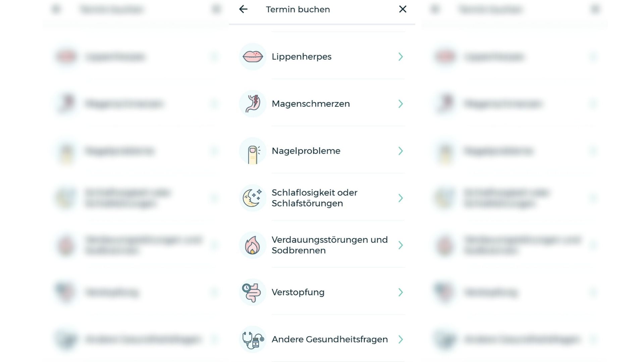
Task: Tap the intestine icon for Verstopfung
Action: pos(253,292)
